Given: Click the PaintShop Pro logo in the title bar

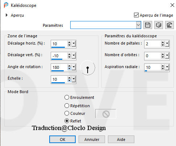Looking at the screenshot, I should click(x=6, y=5).
